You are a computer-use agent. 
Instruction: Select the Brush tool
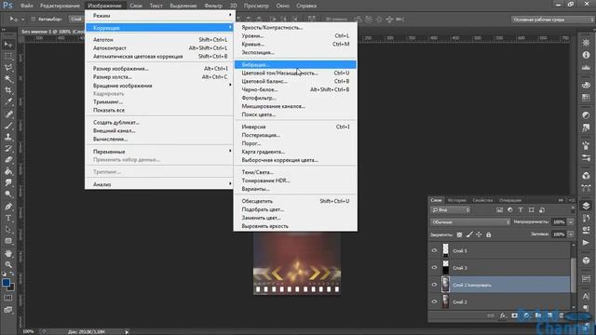8,126
